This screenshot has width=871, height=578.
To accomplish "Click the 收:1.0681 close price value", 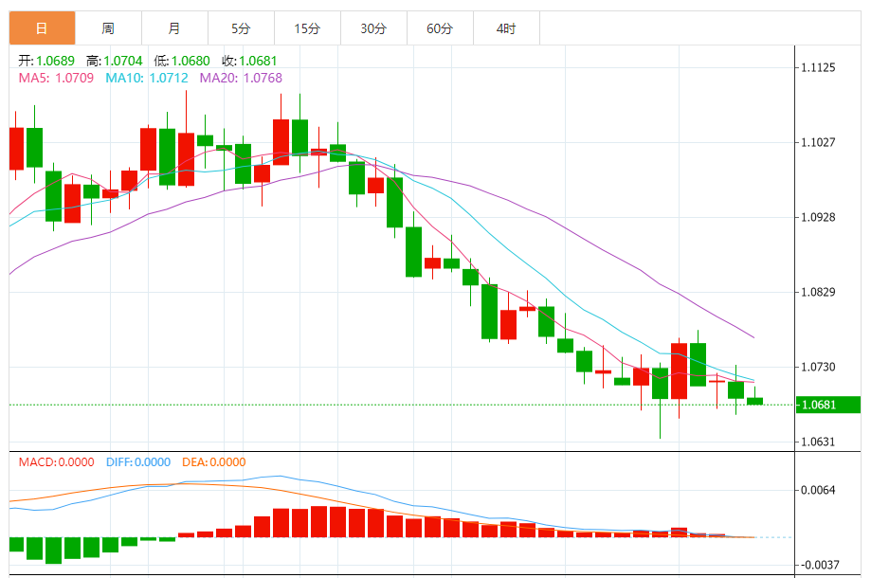I will pos(249,61).
